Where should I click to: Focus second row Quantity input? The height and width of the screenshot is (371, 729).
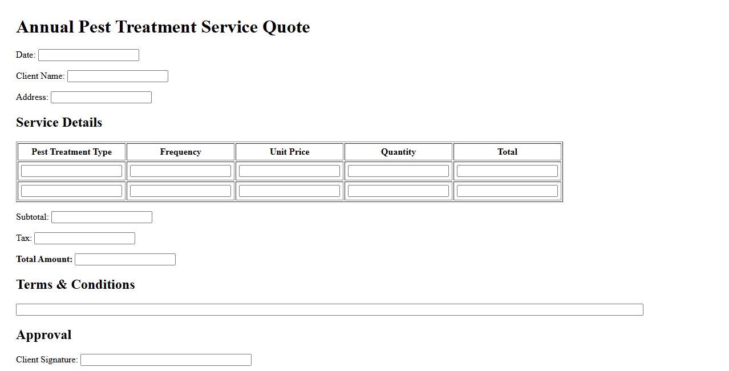click(398, 191)
